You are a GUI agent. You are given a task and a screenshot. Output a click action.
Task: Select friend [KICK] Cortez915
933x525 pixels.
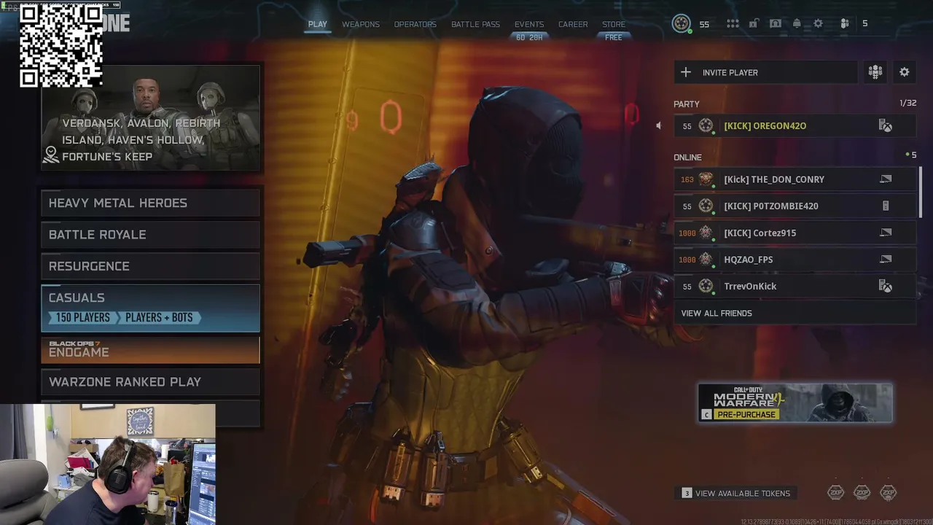(x=795, y=233)
